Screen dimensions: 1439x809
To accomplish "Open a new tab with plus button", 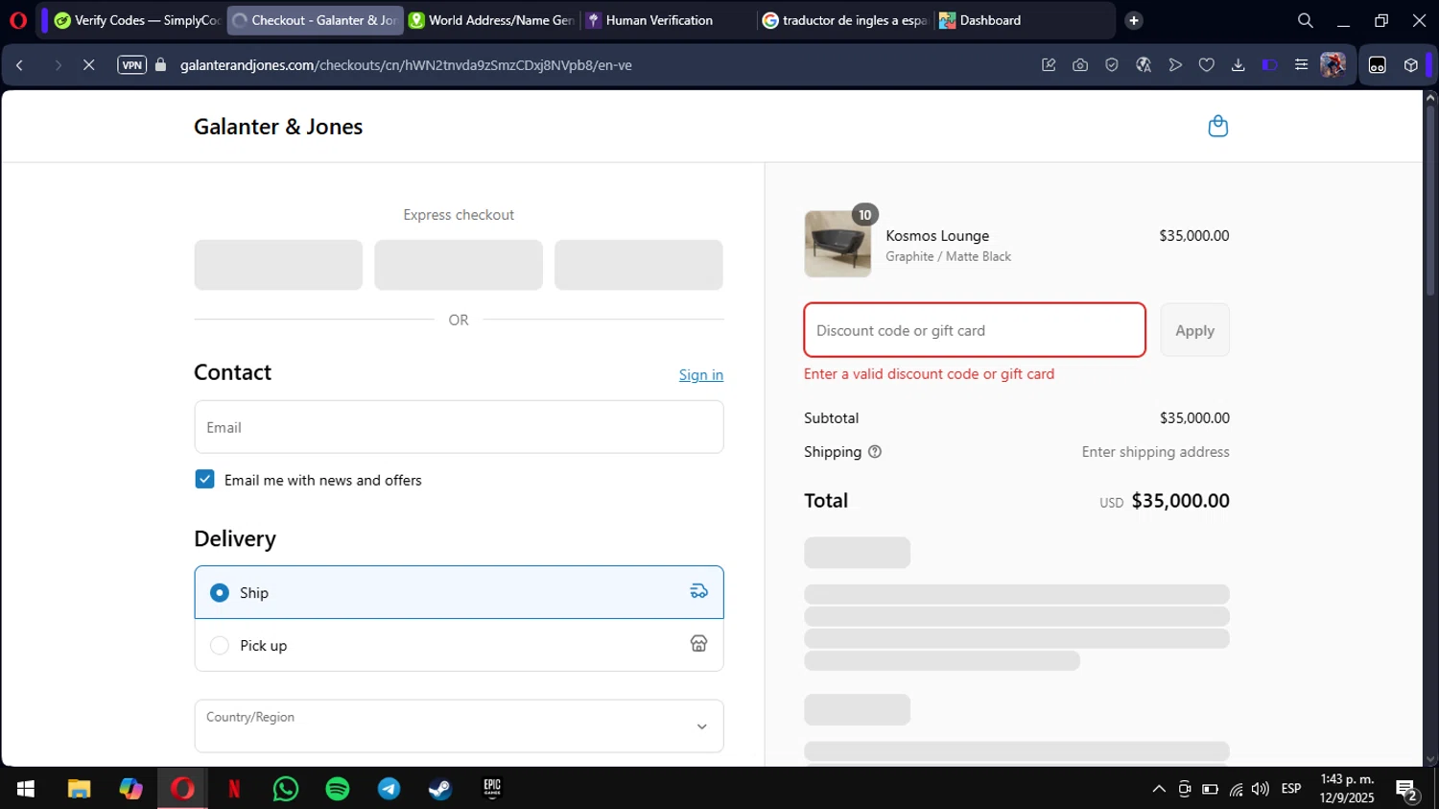I will tap(1134, 20).
